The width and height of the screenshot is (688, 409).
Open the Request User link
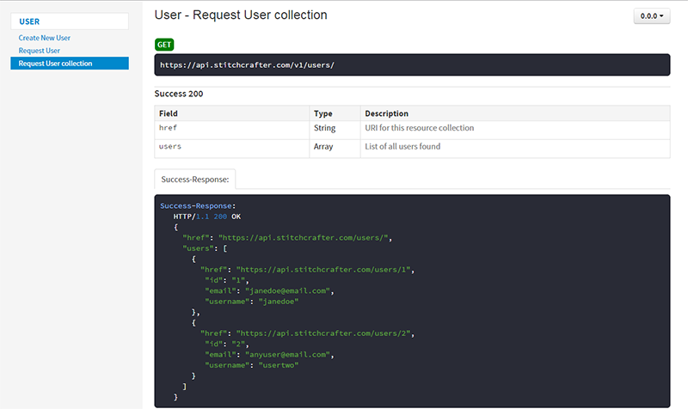click(x=39, y=51)
